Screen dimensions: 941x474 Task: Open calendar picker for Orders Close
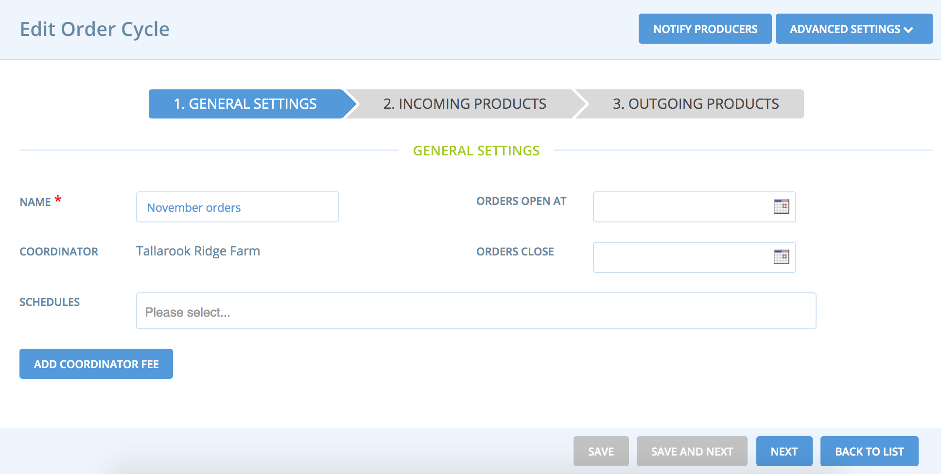click(x=781, y=257)
